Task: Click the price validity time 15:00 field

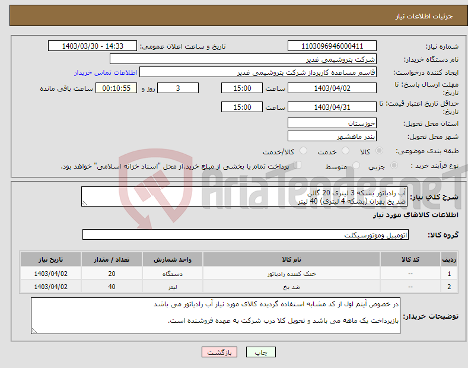Action: point(242,107)
